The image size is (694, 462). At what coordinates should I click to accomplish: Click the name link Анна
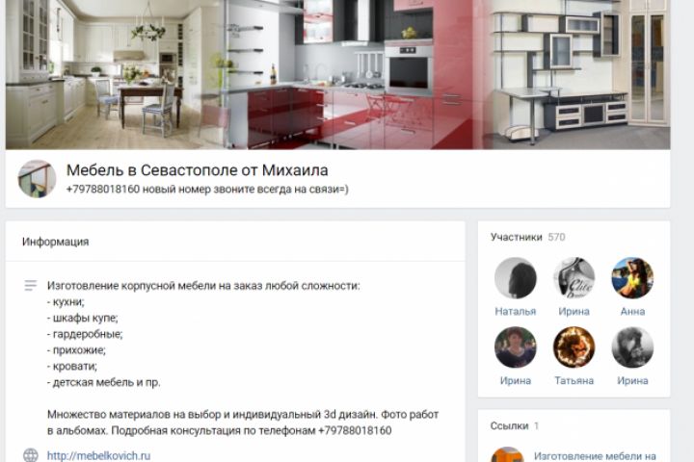[x=632, y=311]
